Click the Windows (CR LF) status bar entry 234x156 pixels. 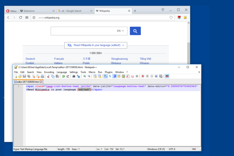(x=156, y=149)
